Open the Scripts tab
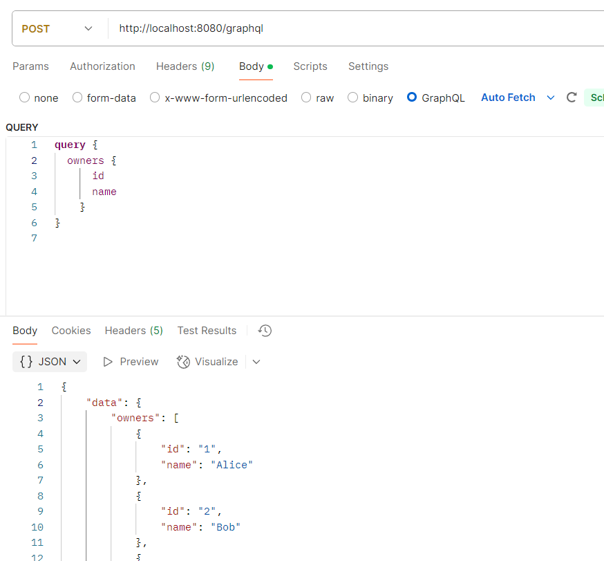Viewport: 604px width, 561px height. click(310, 66)
